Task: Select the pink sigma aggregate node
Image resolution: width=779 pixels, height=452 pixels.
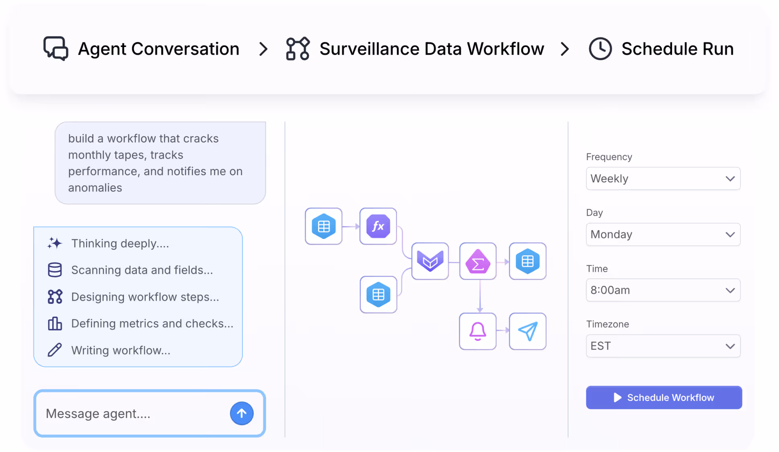Action: click(x=478, y=261)
